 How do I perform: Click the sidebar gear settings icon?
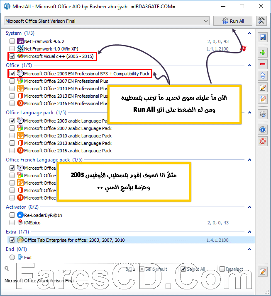point(262,114)
